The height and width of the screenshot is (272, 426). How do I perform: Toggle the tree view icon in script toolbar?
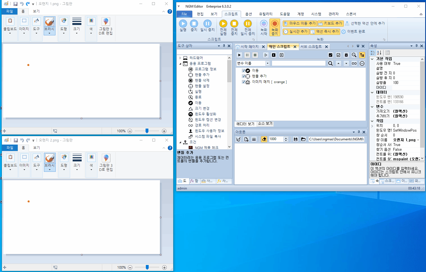pyautogui.click(x=362, y=55)
